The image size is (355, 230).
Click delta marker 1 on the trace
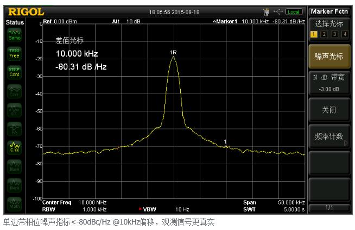(x=225, y=142)
